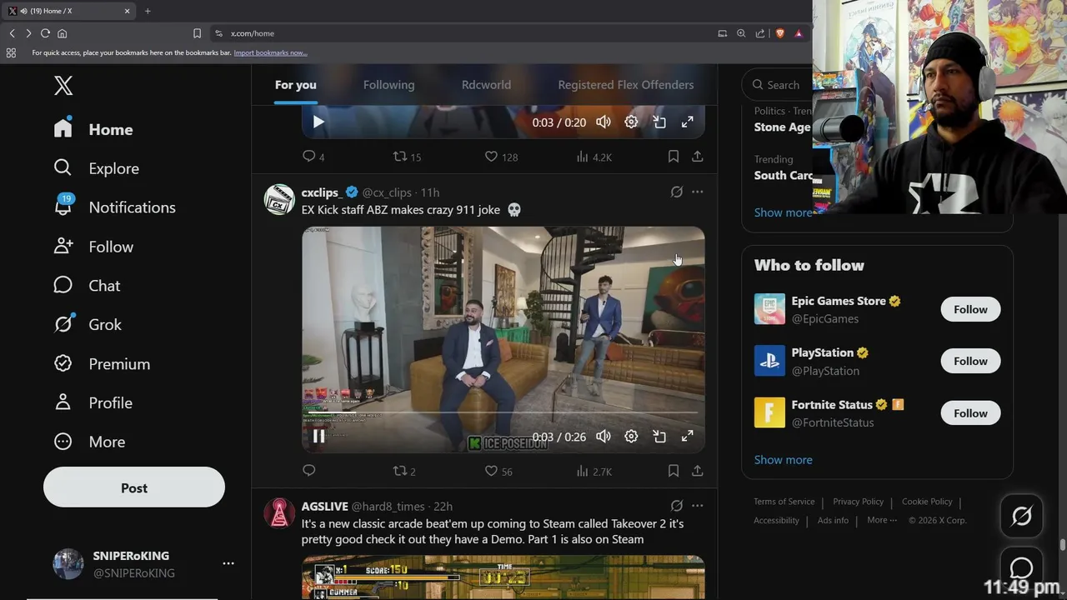Image resolution: width=1067 pixels, height=600 pixels.
Task: Like the post with 128 likes
Action: [x=501, y=157]
